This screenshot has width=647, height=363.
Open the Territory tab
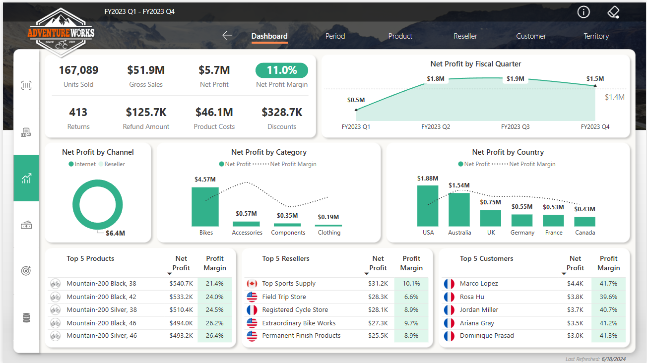click(x=596, y=36)
